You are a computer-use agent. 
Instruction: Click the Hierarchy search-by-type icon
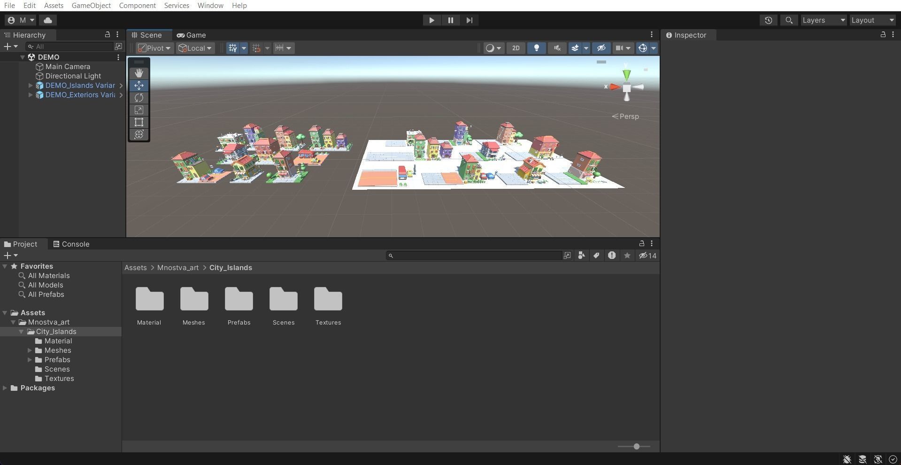[x=118, y=46]
